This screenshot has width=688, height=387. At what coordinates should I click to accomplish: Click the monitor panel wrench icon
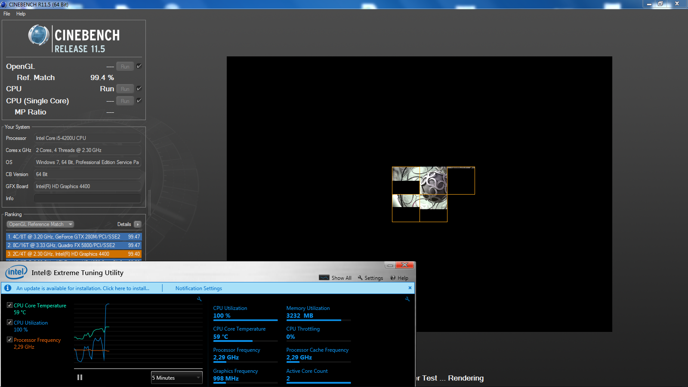(407, 299)
